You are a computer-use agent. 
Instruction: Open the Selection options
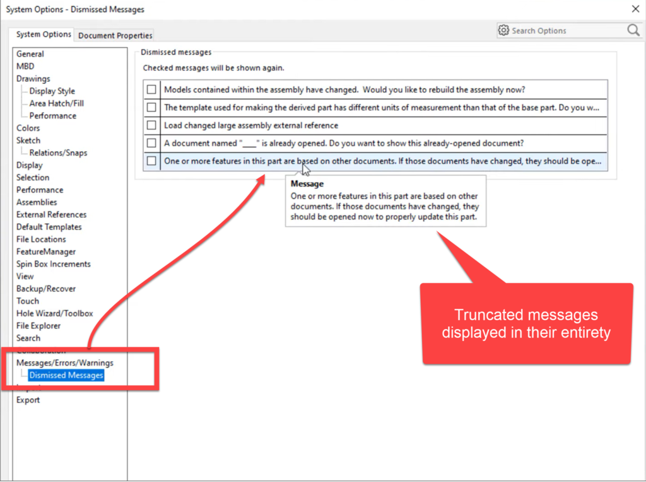pos(33,178)
